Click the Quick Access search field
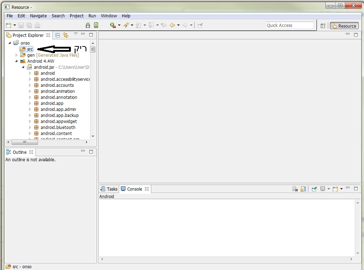The image size is (364, 270). coord(290,25)
